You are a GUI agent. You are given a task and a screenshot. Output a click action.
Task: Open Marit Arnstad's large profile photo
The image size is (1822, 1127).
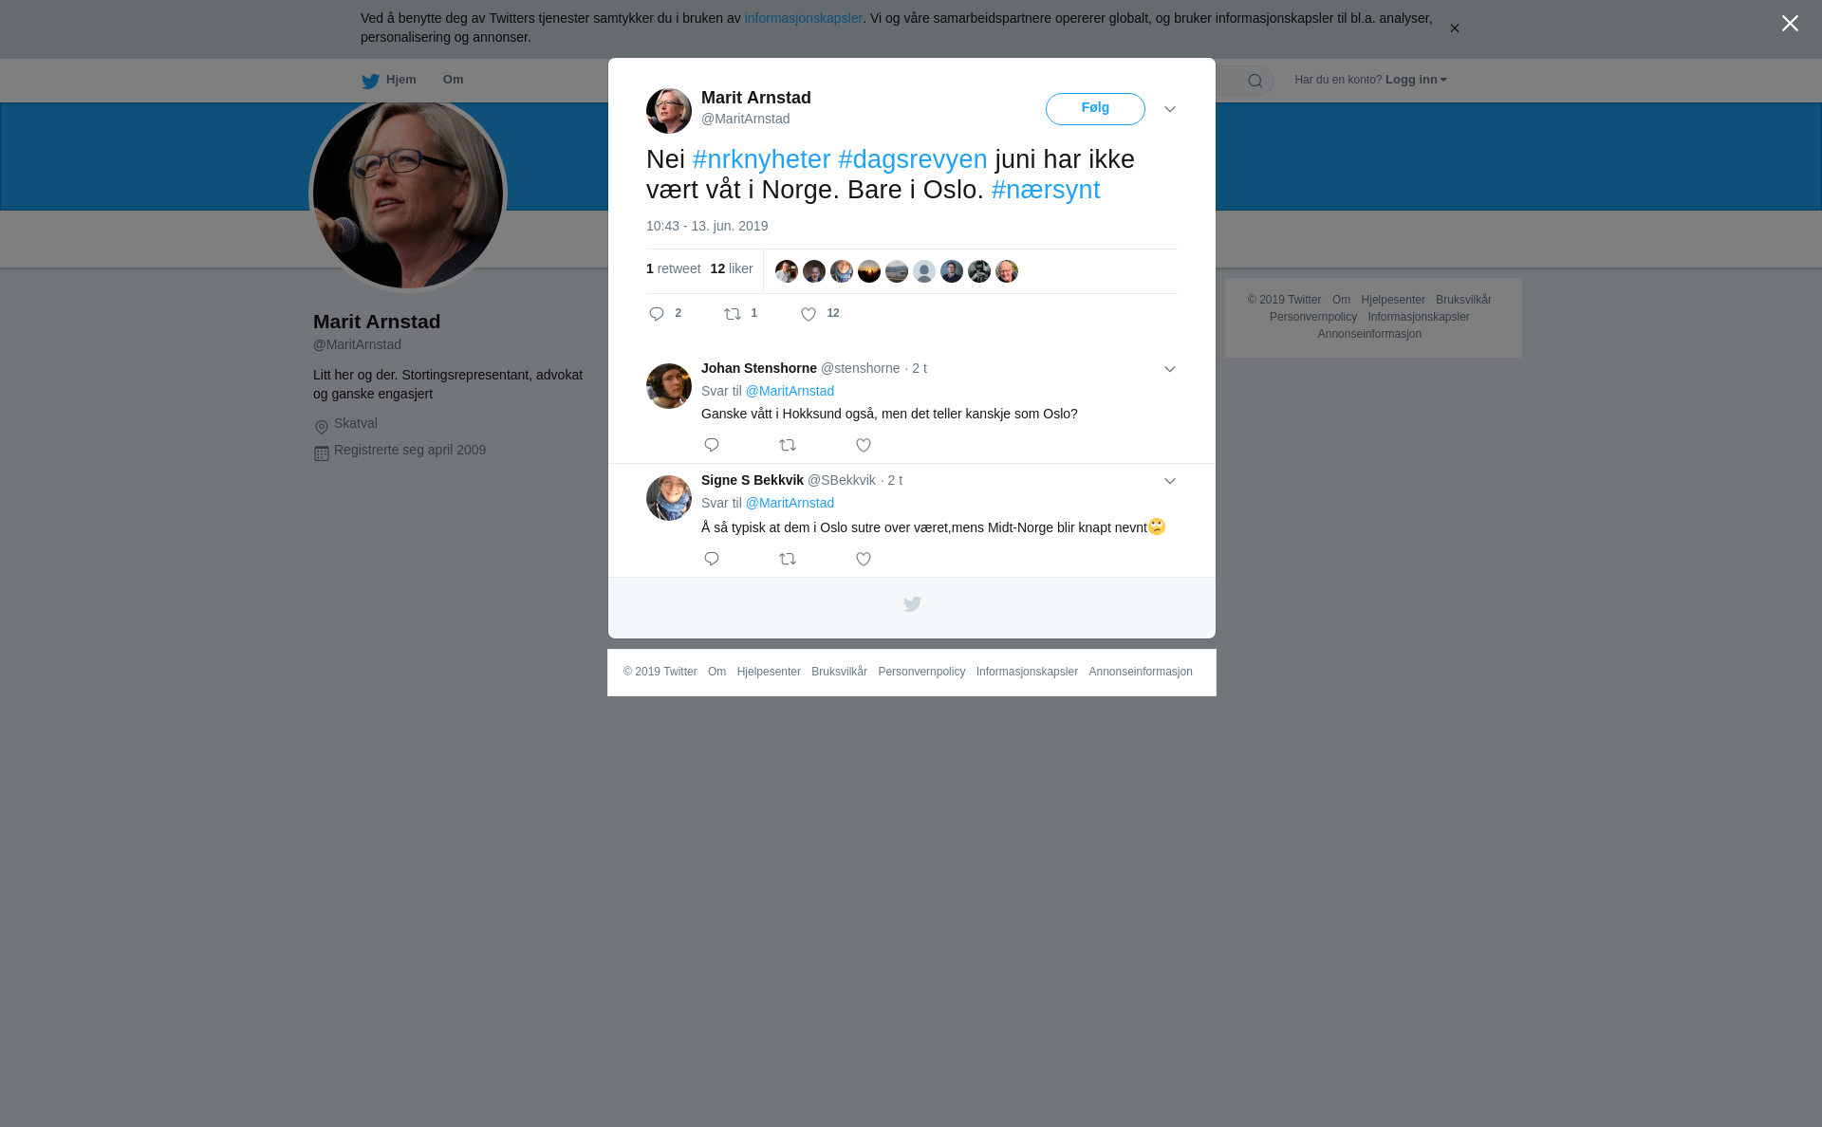tap(408, 194)
